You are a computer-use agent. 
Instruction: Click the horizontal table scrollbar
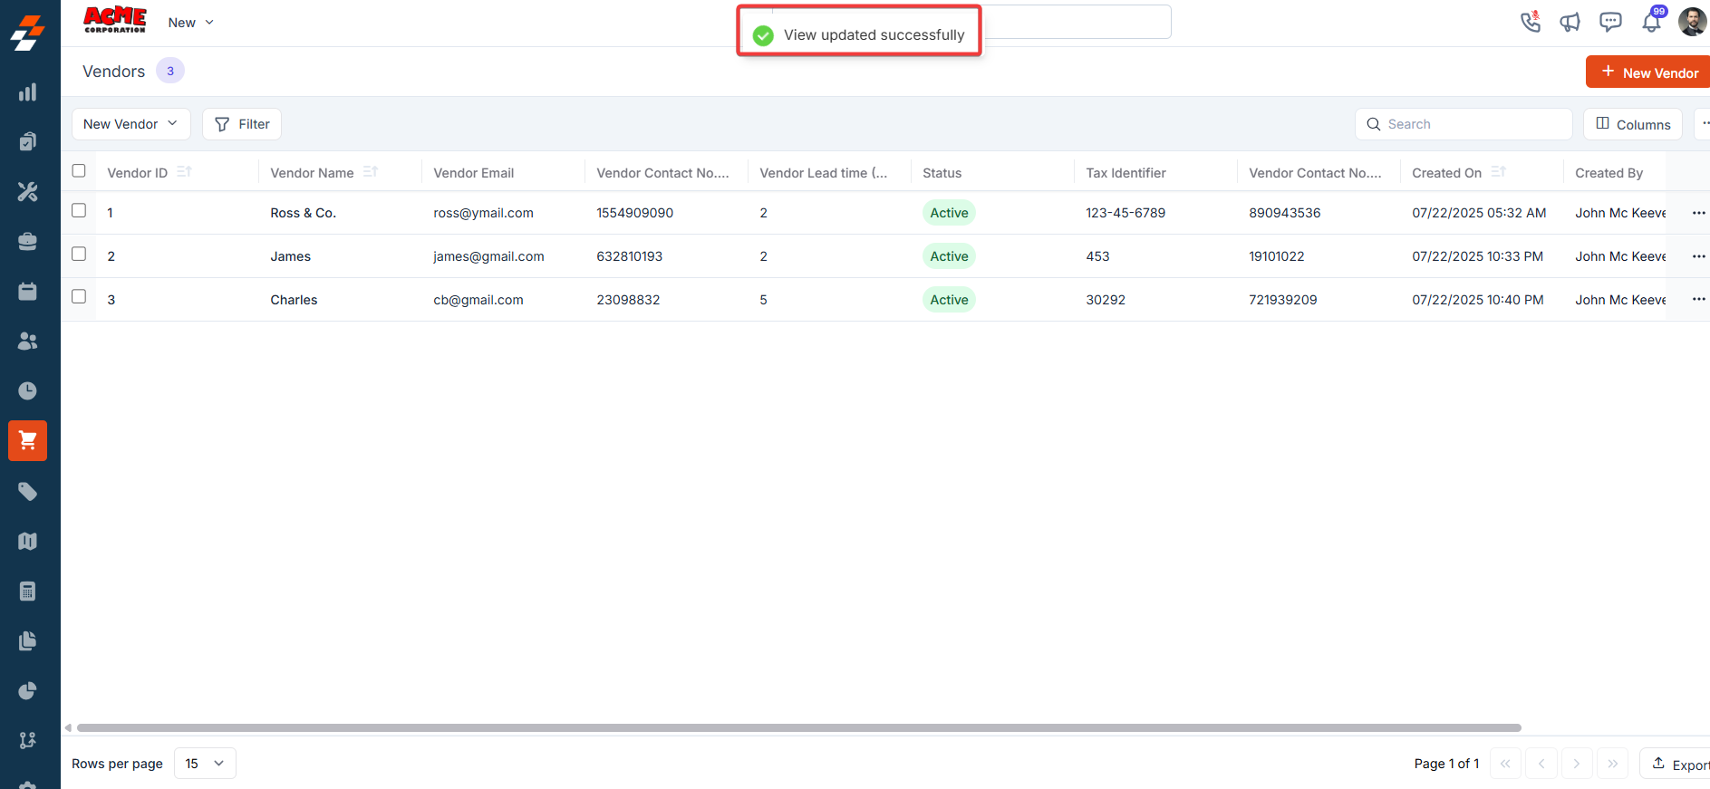tap(798, 727)
